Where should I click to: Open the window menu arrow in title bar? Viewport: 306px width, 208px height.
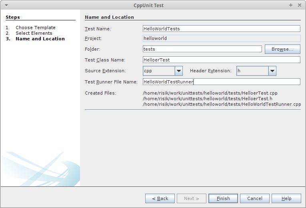(x=6, y=5)
